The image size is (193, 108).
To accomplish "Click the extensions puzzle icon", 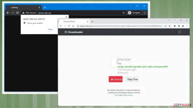I will [x=175, y=26].
